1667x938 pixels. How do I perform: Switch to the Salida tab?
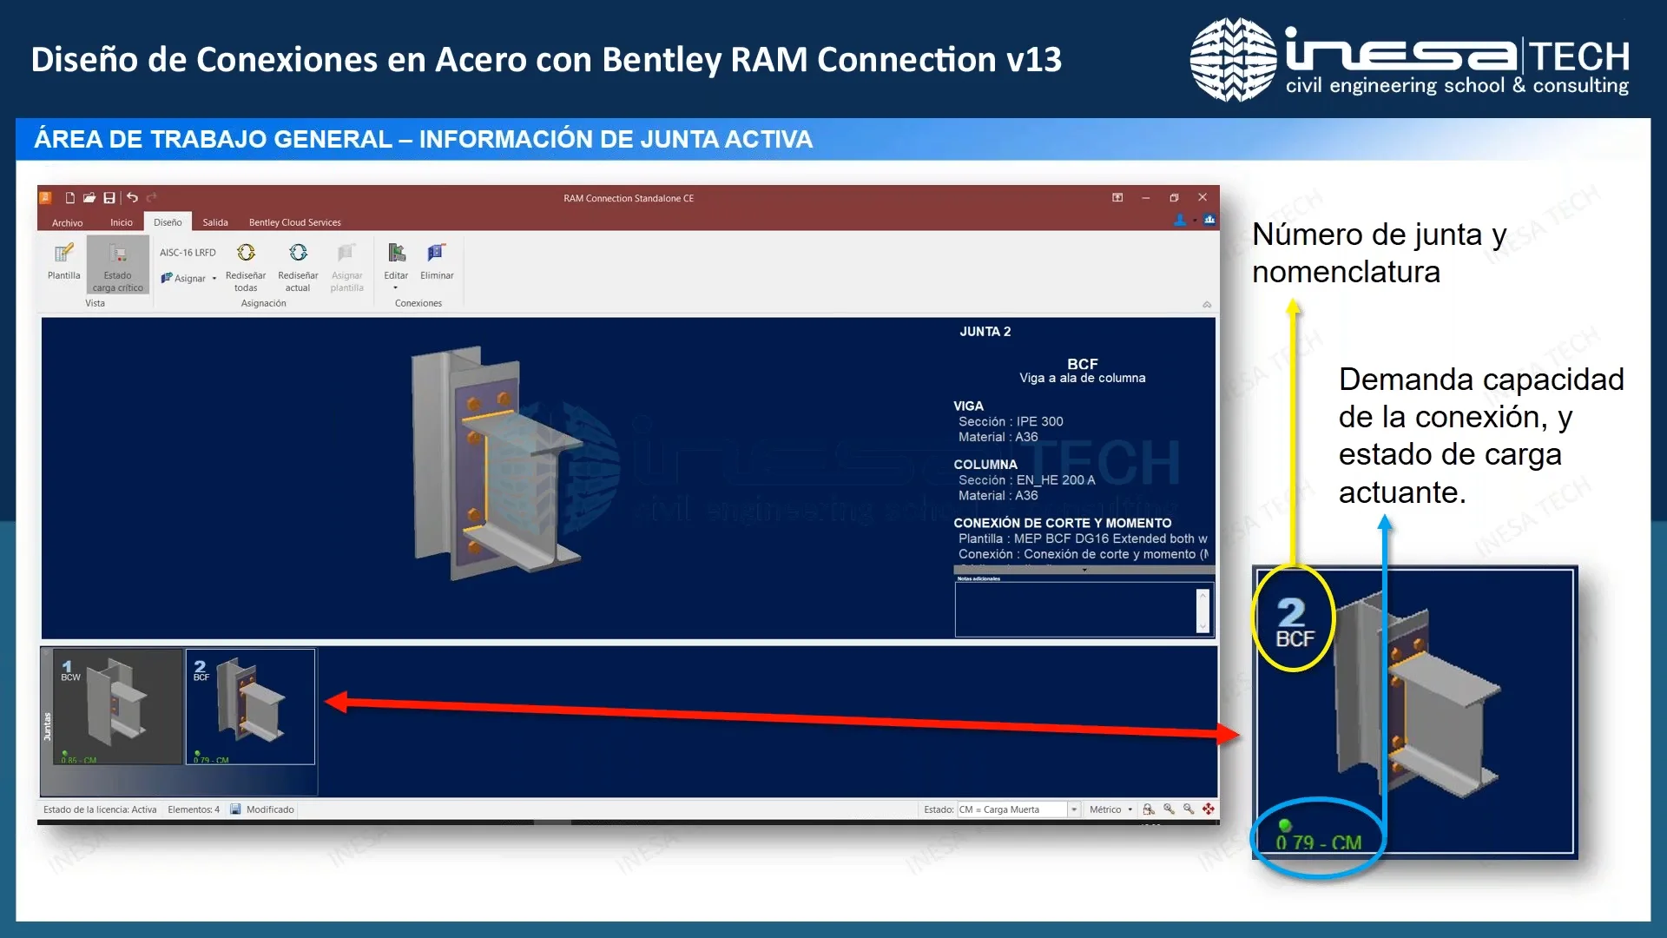[x=215, y=222]
